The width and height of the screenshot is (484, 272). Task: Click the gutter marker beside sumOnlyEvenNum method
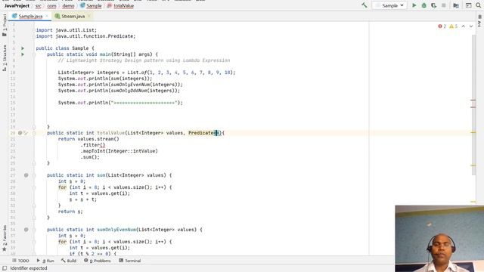[26, 230]
